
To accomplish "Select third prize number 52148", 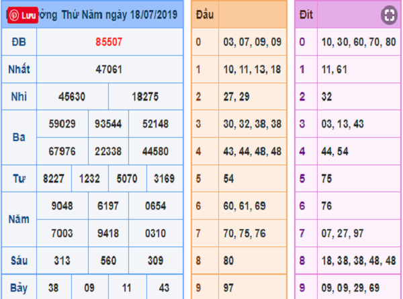I will pyautogui.click(x=156, y=124).
